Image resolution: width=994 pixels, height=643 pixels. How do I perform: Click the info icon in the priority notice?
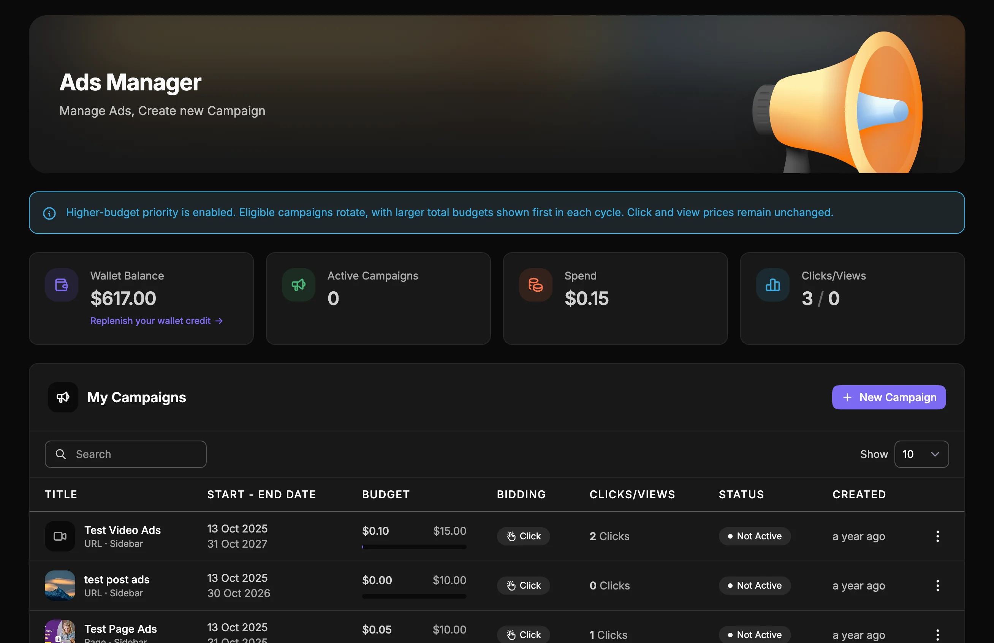click(x=49, y=213)
